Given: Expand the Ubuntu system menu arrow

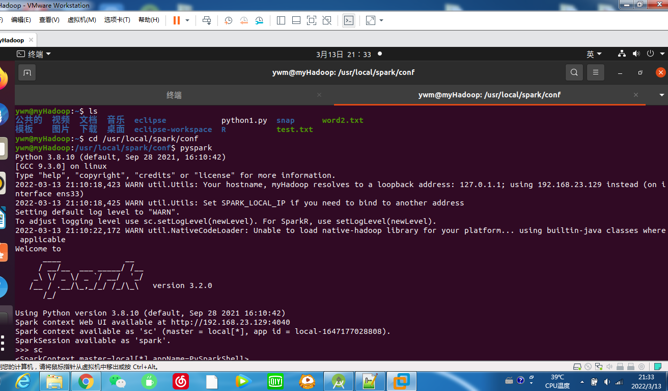Looking at the screenshot, I should 662,54.
